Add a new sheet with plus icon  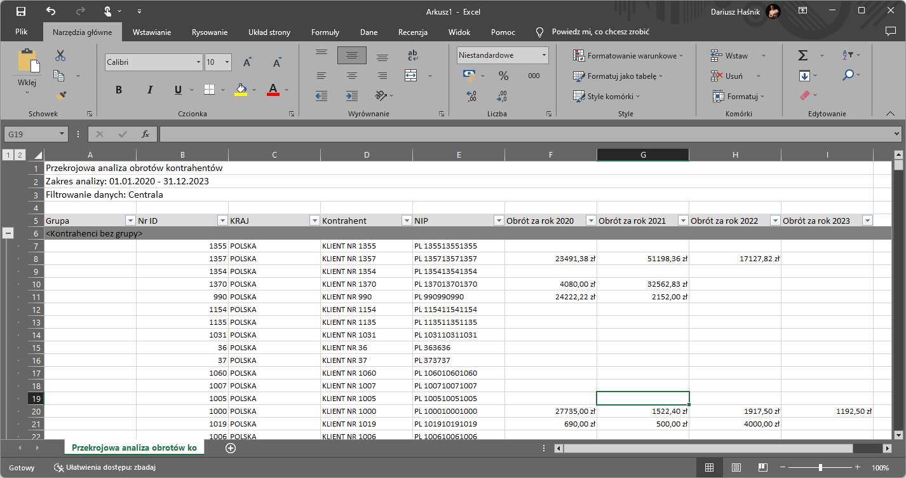(x=231, y=448)
